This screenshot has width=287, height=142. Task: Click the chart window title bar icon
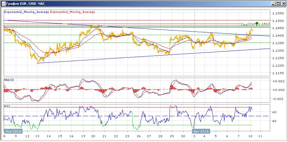pos(4,4)
